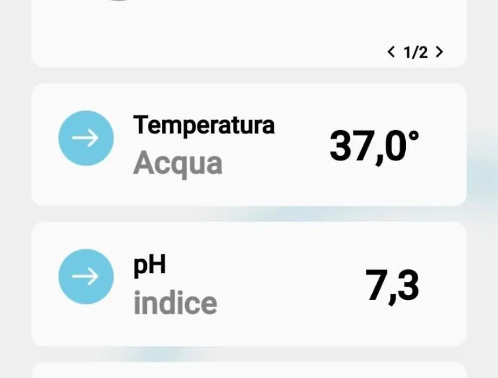
Task: Tap the partially visible card at bottom
Action: [249, 370]
